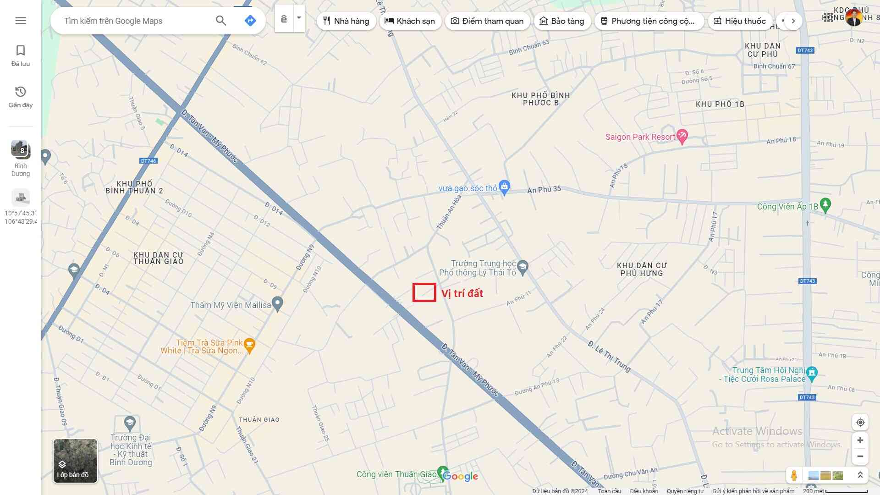Click the my location target button
Viewport: 880px width, 495px height.
(x=860, y=422)
